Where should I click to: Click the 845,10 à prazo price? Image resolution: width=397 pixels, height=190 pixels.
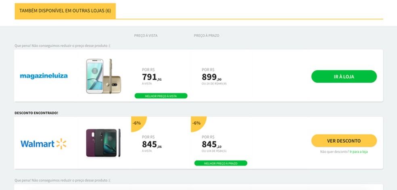(211, 144)
